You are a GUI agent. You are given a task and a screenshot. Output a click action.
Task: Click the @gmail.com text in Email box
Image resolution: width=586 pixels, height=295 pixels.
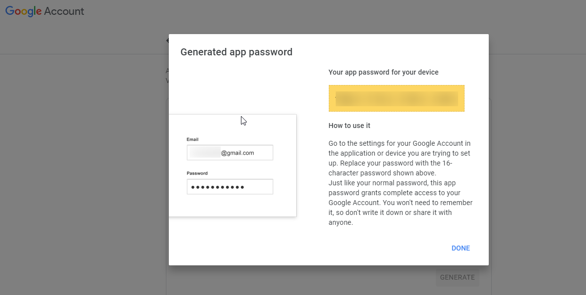coord(237,153)
